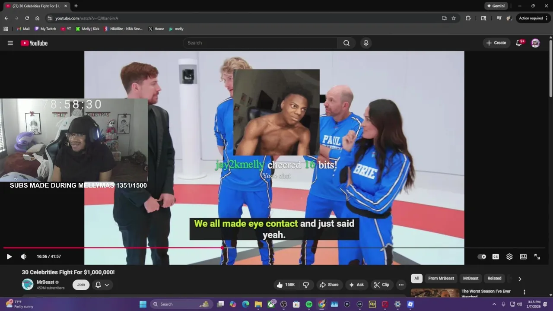Viewport: 553px width, 311px height.
Task: Click the address bar URL
Action: tap(87, 18)
